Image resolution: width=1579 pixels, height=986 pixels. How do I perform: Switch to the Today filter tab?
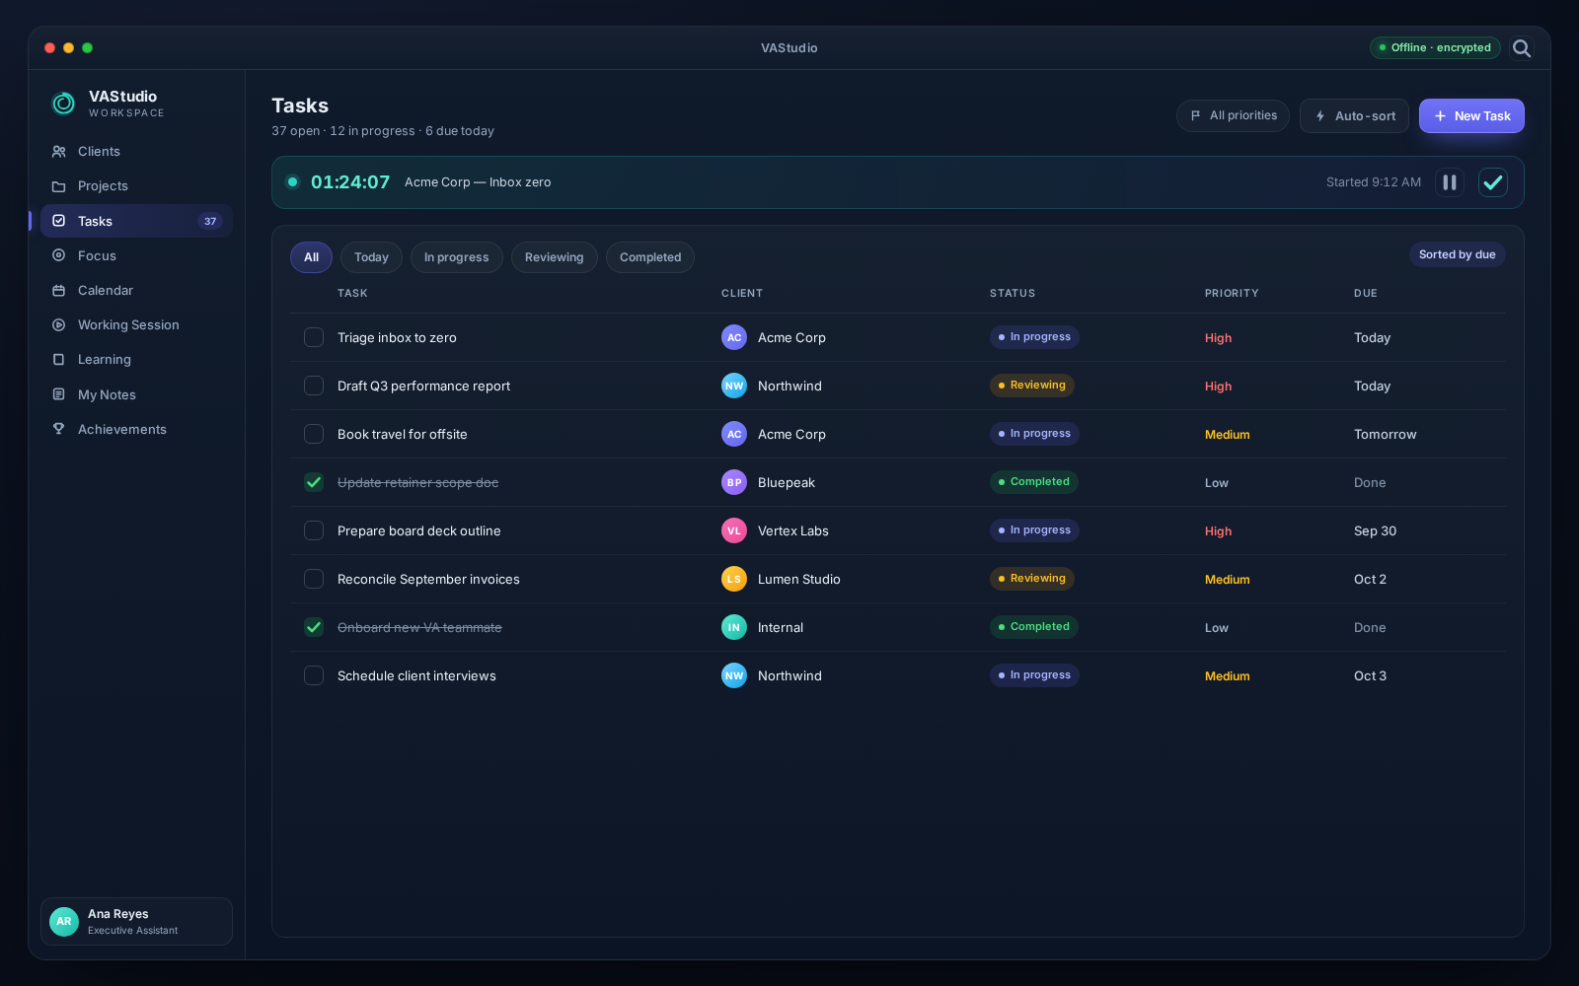pyautogui.click(x=371, y=257)
